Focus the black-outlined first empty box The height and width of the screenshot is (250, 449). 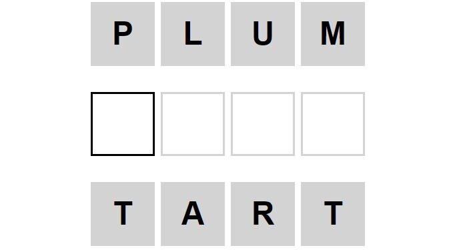[x=123, y=124]
